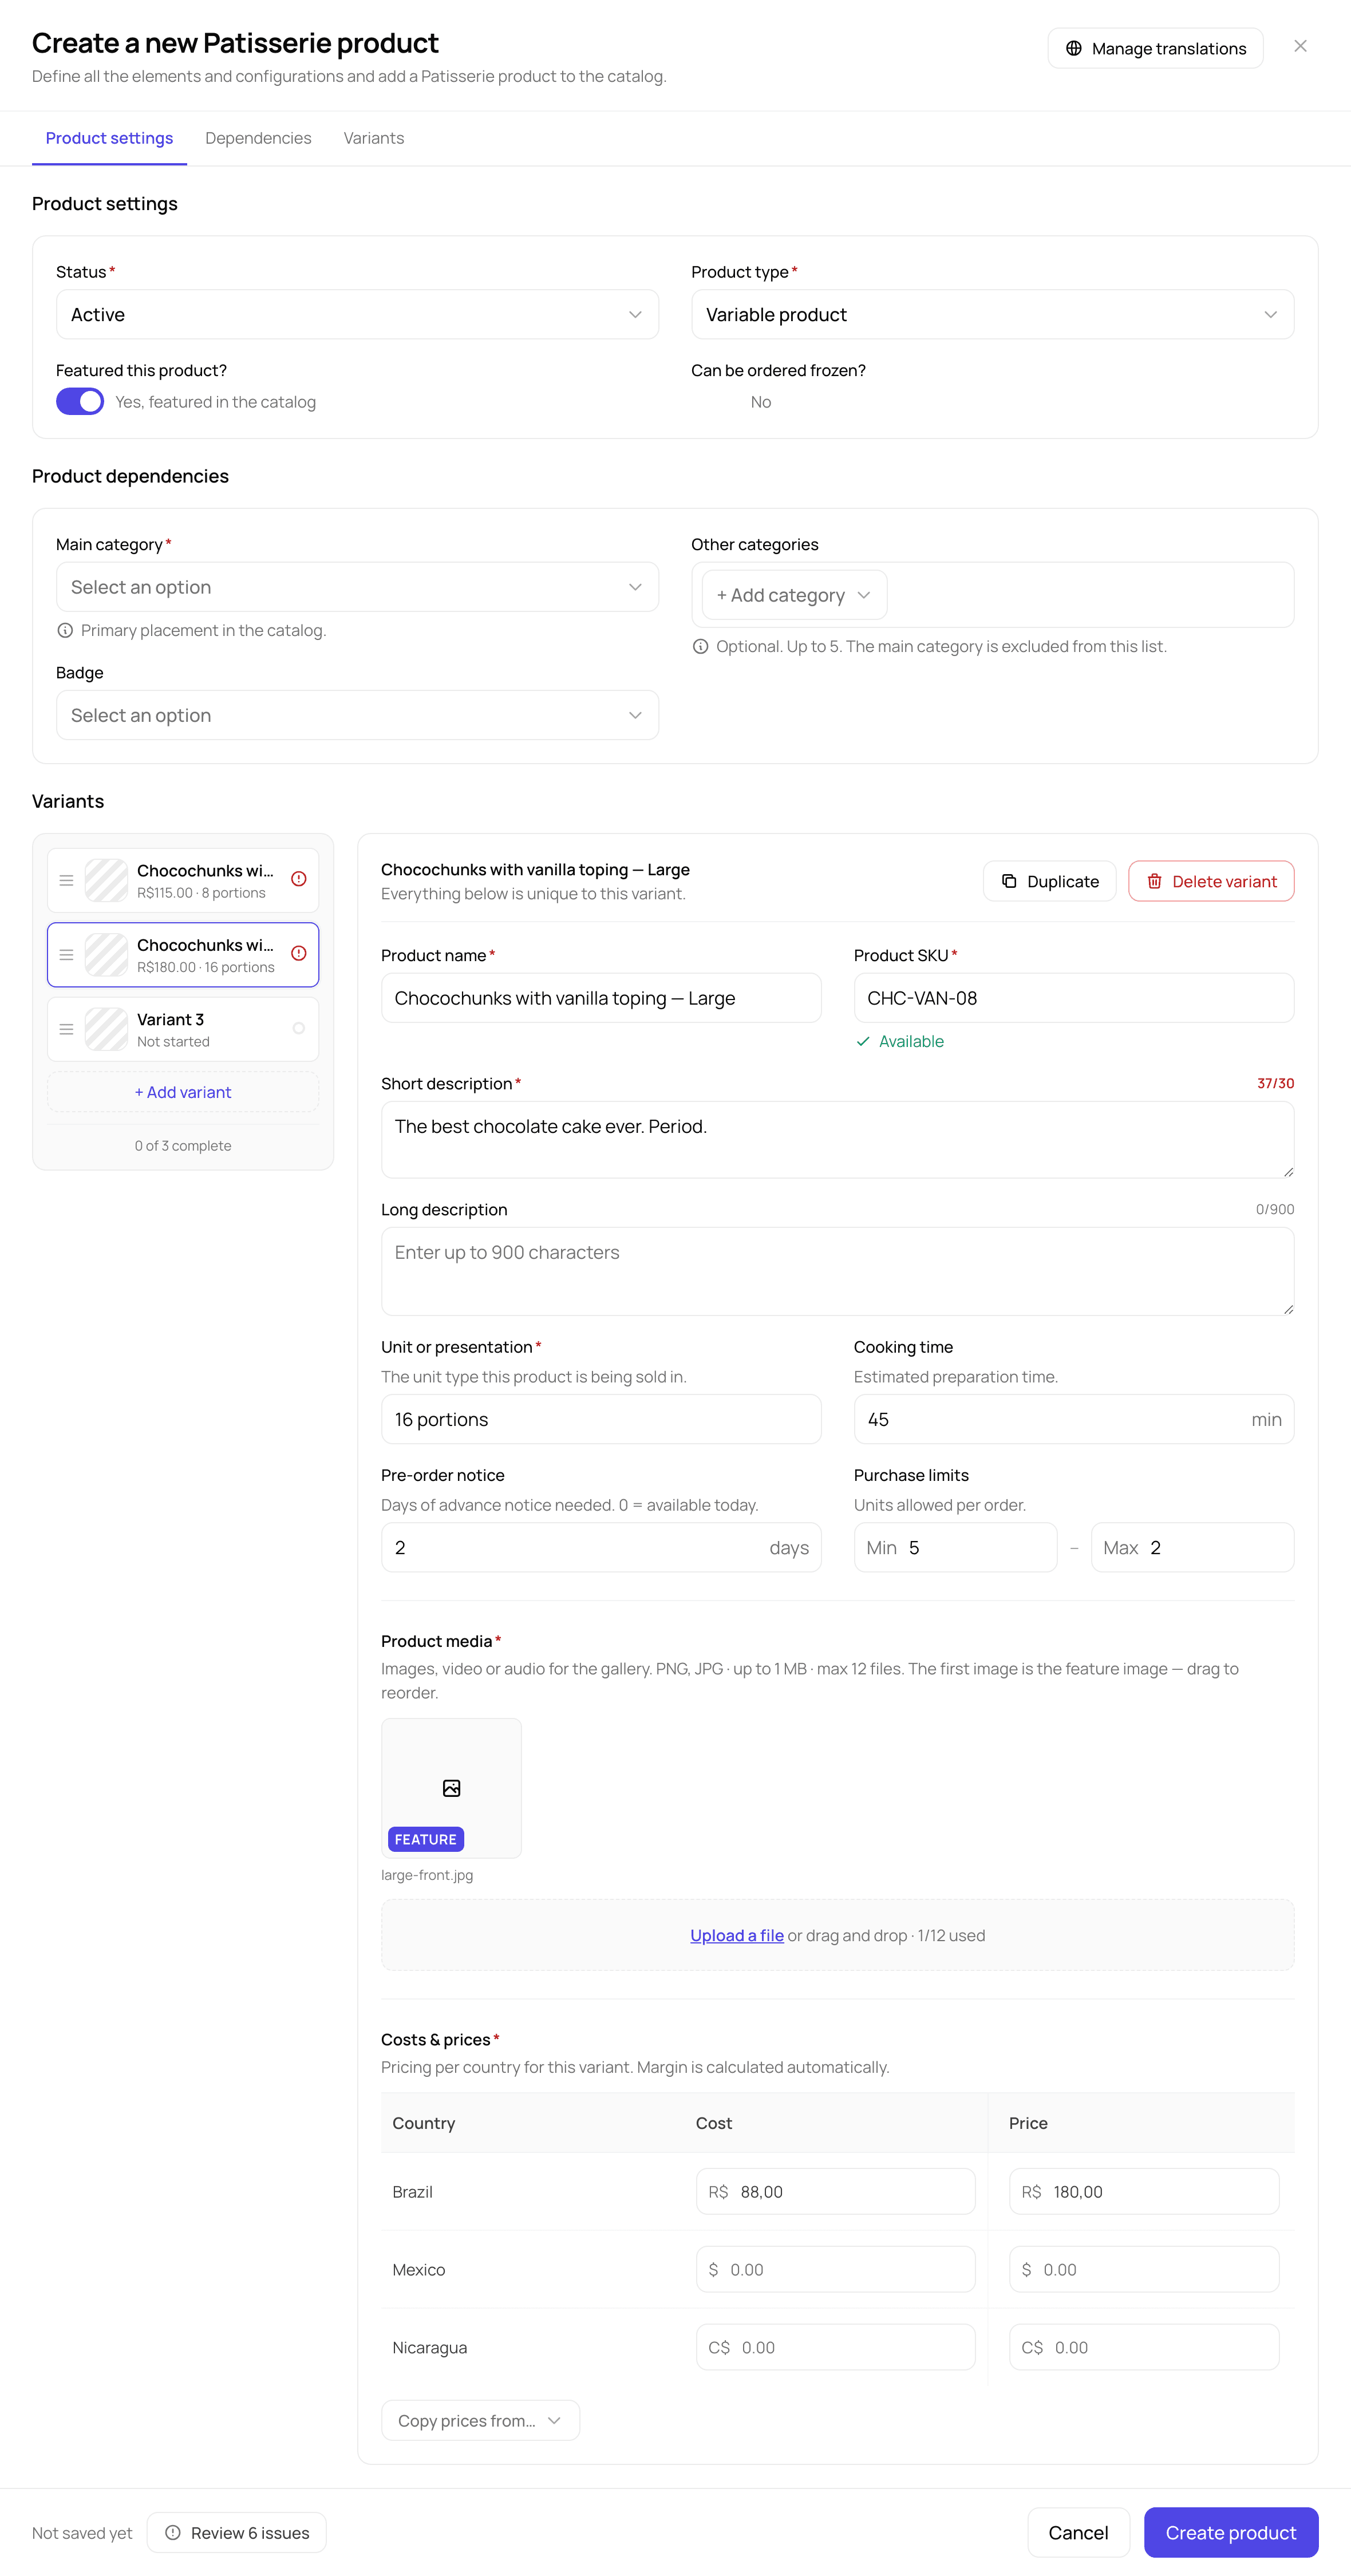The width and height of the screenshot is (1351, 2576).
Task: Click Create product
Action: coord(1230,2532)
